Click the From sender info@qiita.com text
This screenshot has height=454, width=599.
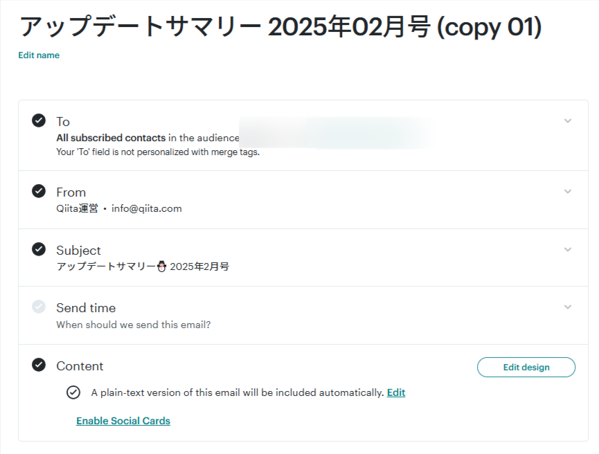147,208
